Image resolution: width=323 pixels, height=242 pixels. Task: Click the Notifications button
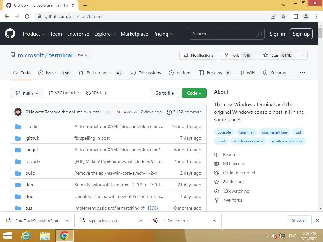pos(198,55)
